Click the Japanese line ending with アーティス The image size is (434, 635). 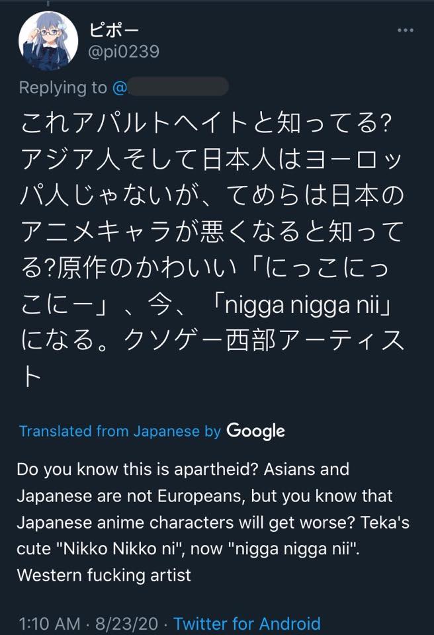click(212, 339)
